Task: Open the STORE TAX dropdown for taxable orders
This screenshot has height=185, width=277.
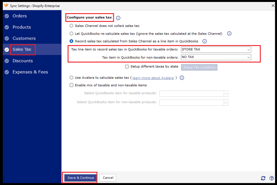Action: (216, 50)
